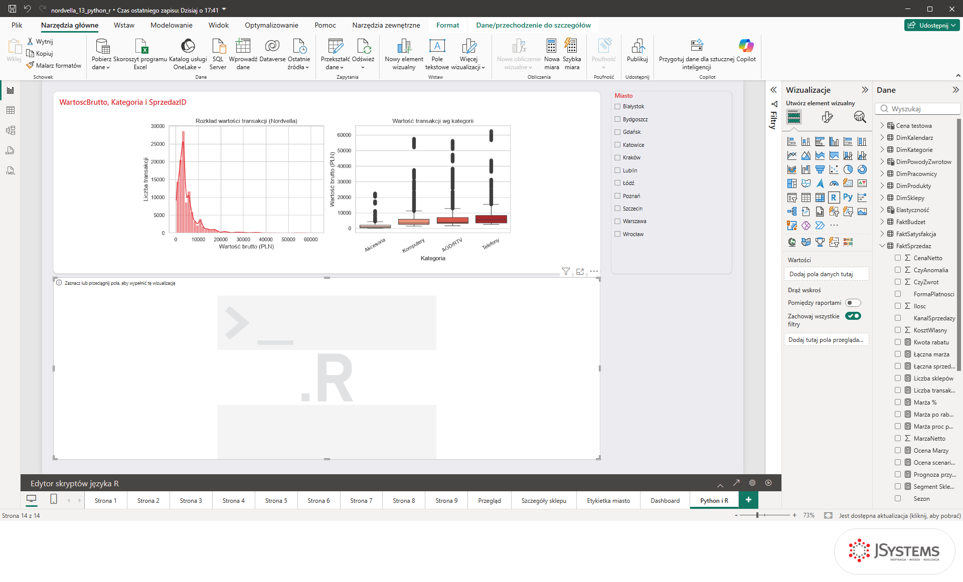Image resolution: width=963 pixels, height=582 pixels.
Task: Select the pie chart visualization
Action: (x=848, y=169)
